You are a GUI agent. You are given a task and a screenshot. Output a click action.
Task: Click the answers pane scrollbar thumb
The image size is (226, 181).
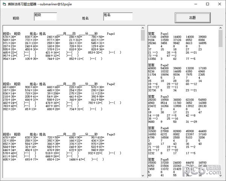click(x=220, y=38)
